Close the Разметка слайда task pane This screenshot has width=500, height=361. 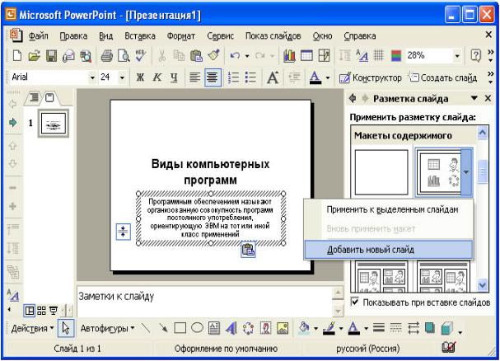point(488,98)
